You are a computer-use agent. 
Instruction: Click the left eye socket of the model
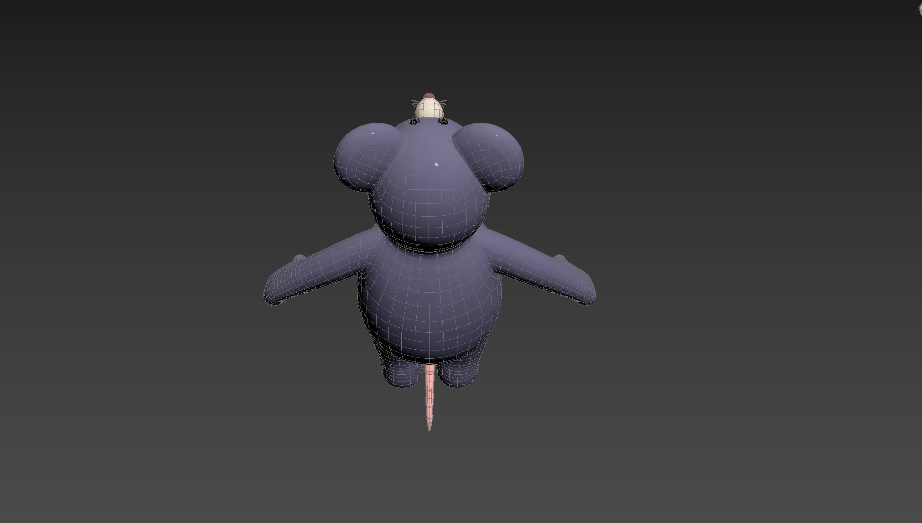415,122
